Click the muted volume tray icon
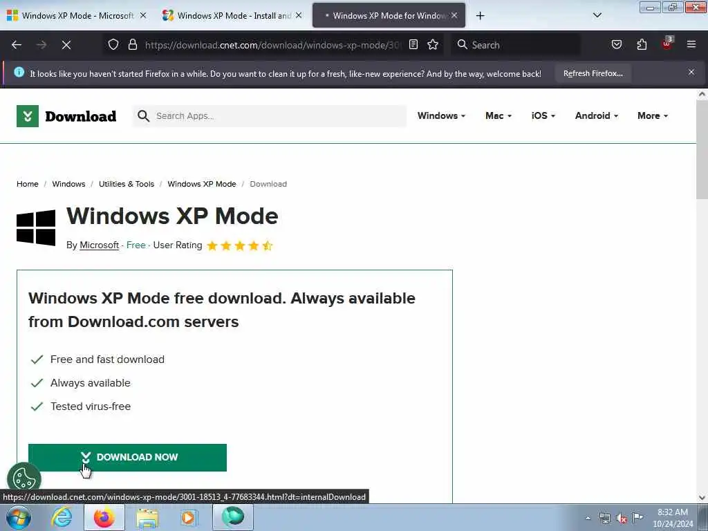This screenshot has height=531, width=708. point(622,518)
